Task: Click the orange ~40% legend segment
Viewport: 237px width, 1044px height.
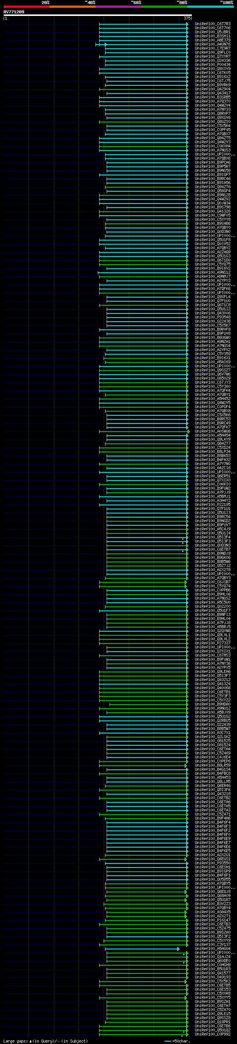Action: tap(73, 7)
